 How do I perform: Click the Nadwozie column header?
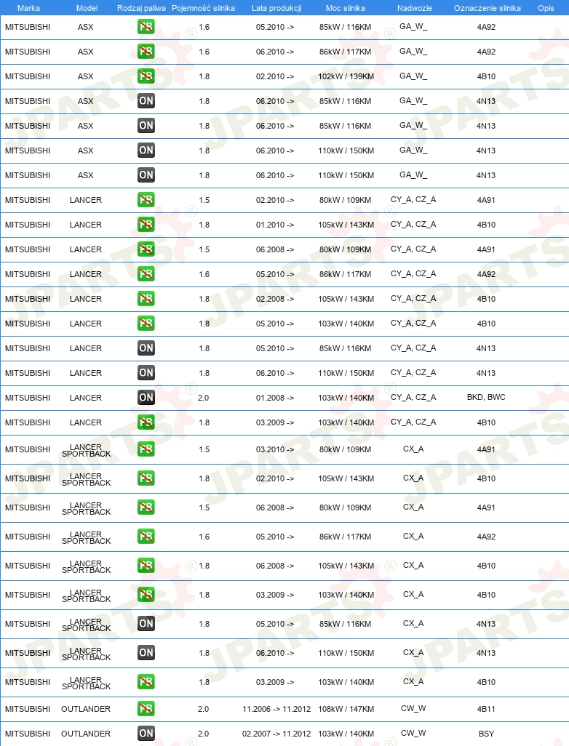click(414, 8)
